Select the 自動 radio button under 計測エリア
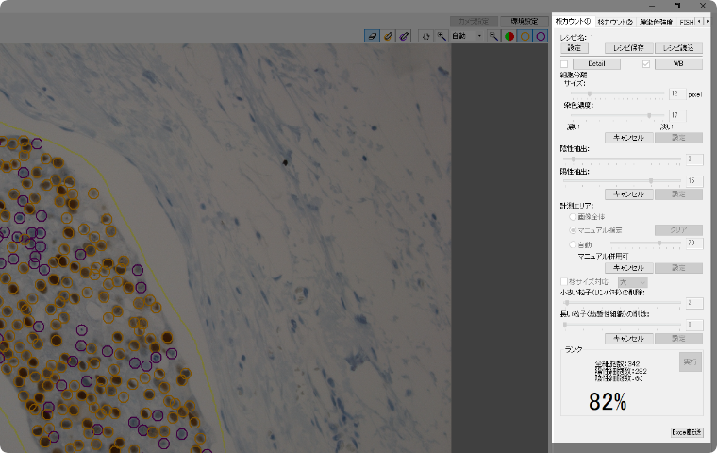 pos(573,244)
